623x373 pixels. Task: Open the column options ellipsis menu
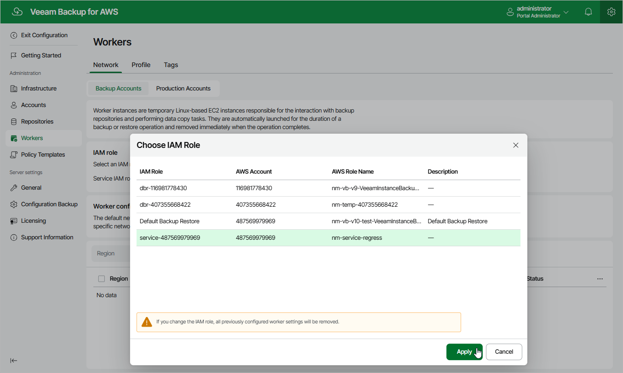click(600, 279)
